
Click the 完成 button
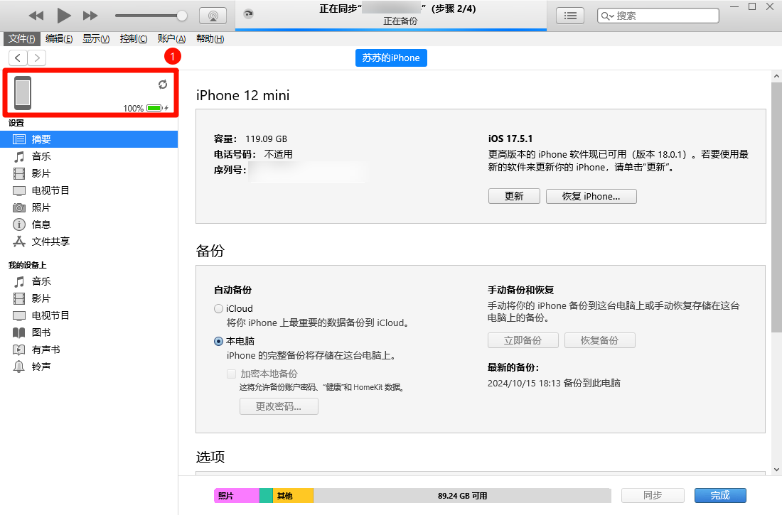720,495
